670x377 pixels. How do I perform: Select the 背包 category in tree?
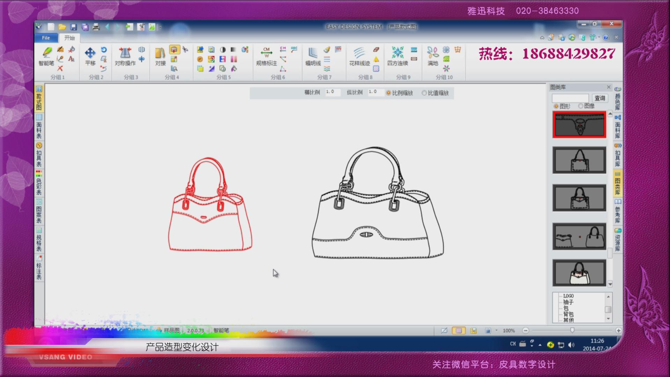(x=568, y=314)
